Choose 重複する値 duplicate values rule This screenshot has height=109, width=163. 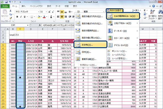90,59
